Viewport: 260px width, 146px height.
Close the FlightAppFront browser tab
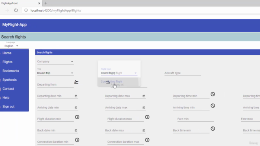pos(39,3)
